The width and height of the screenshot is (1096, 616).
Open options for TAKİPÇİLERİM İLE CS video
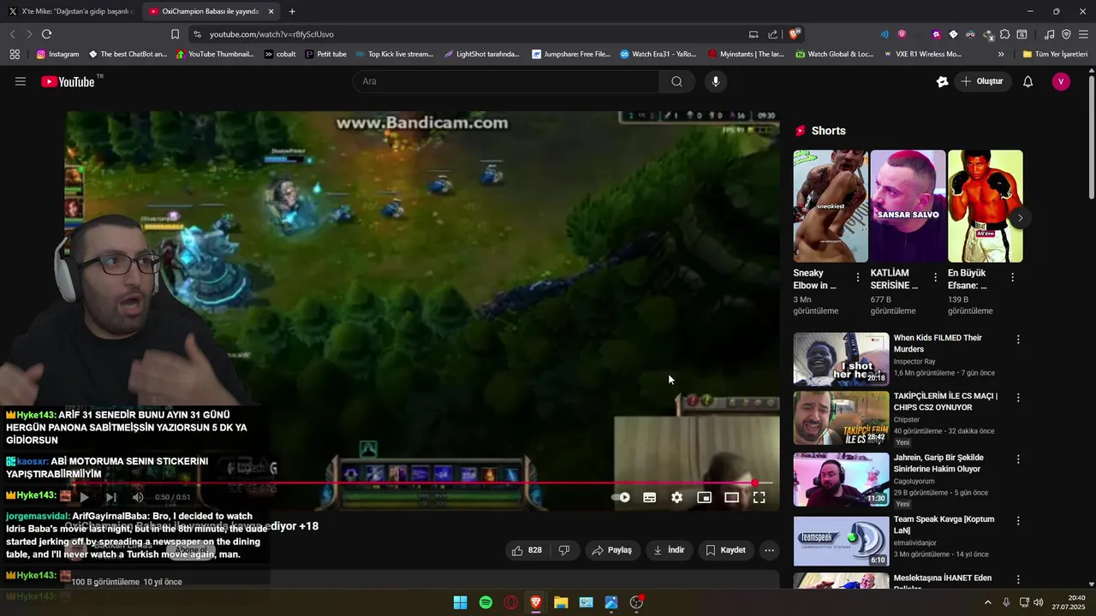click(1018, 397)
